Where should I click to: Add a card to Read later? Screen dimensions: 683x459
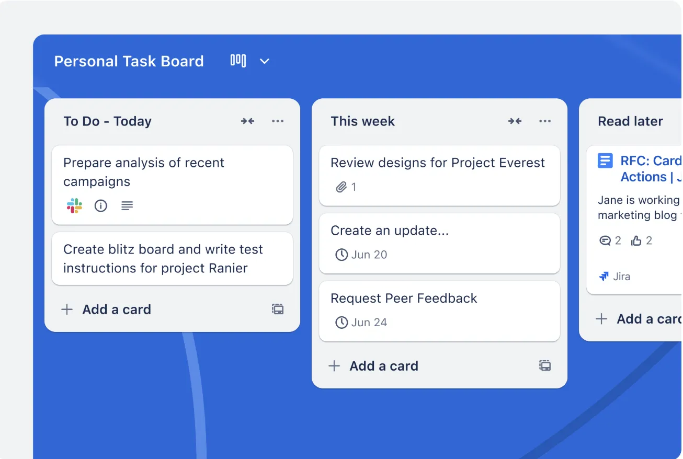[639, 319]
